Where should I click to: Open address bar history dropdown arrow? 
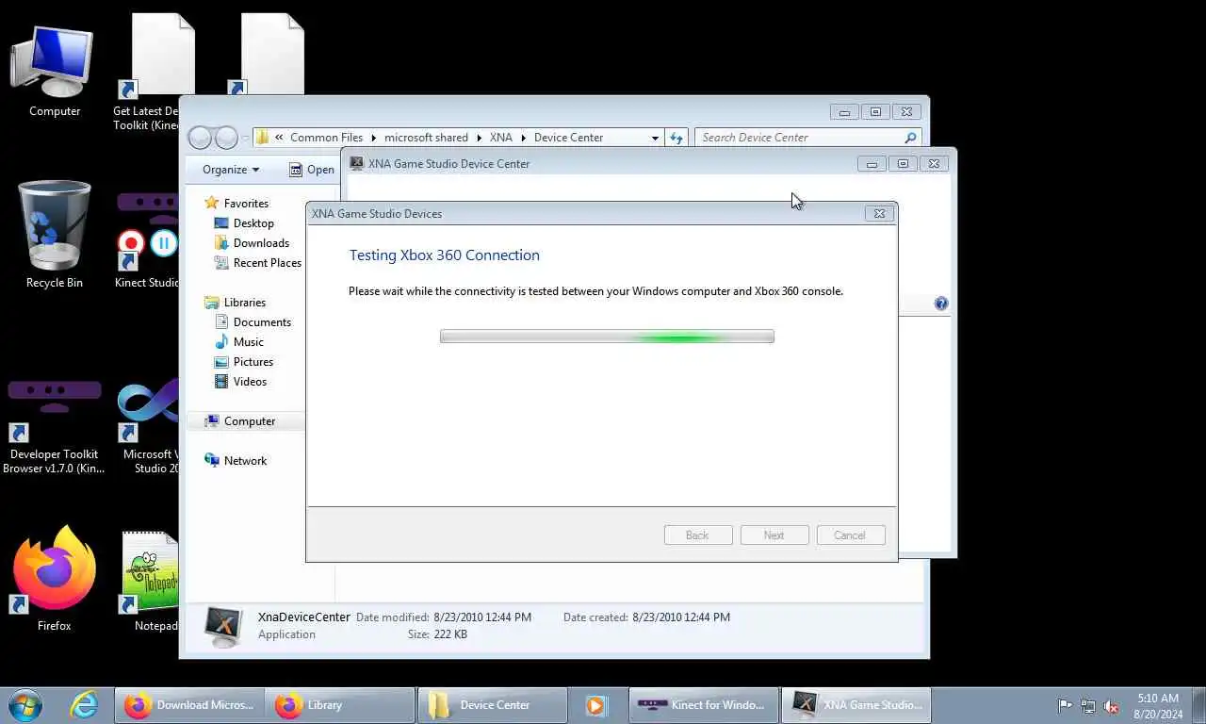pyautogui.click(x=655, y=138)
